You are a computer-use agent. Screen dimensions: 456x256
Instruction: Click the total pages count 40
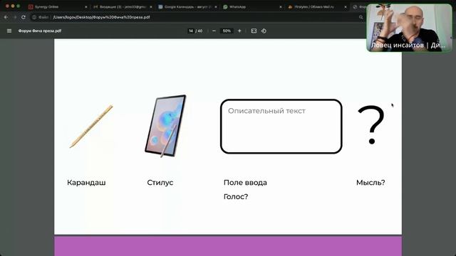pyautogui.click(x=200, y=31)
